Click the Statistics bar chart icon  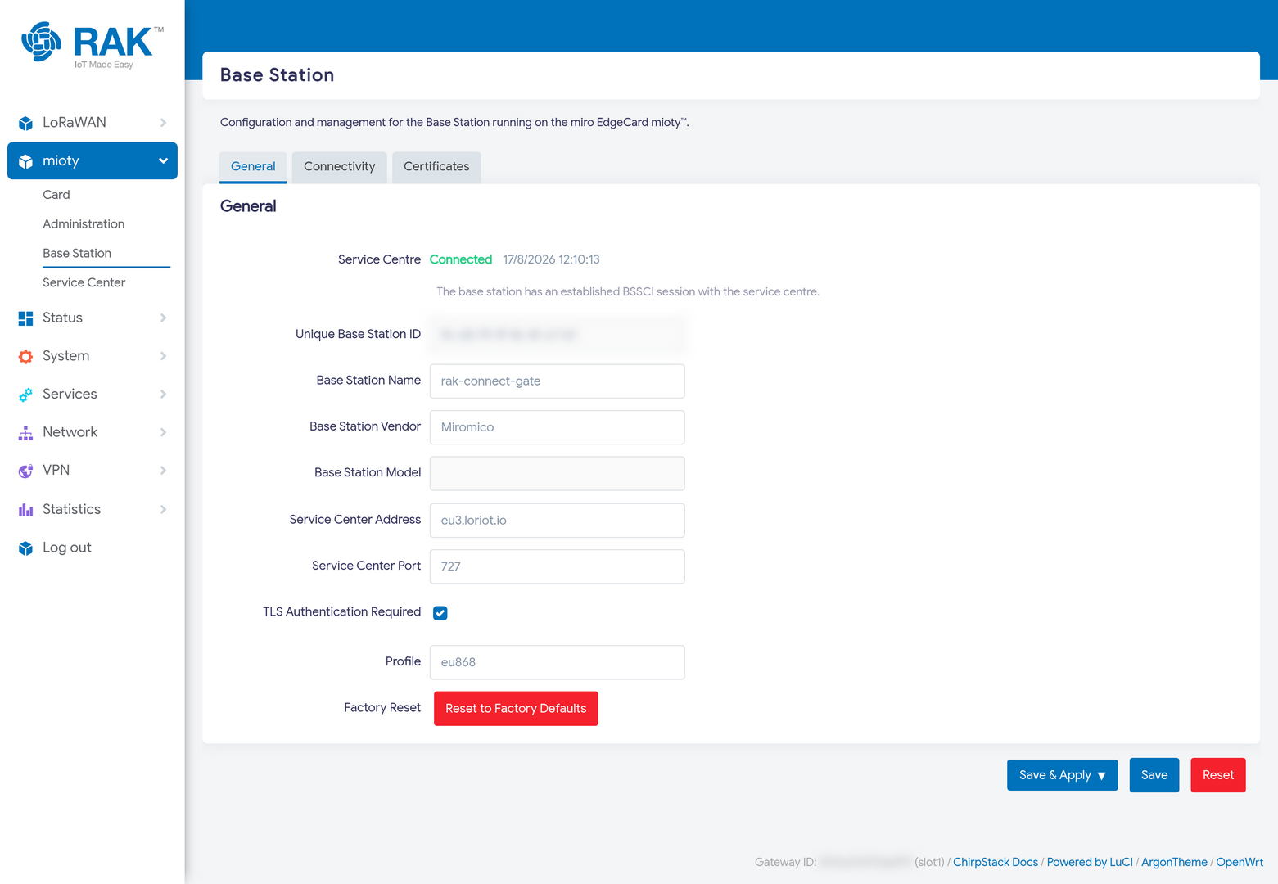[x=26, y=509]
